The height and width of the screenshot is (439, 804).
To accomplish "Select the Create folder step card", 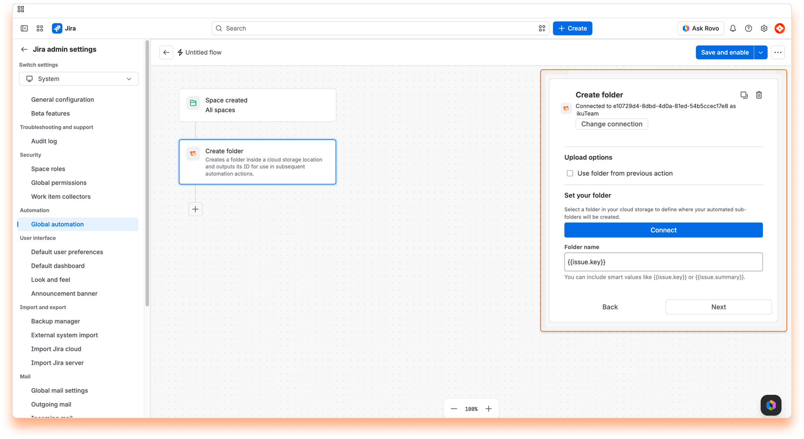I will tap(257, 162).
